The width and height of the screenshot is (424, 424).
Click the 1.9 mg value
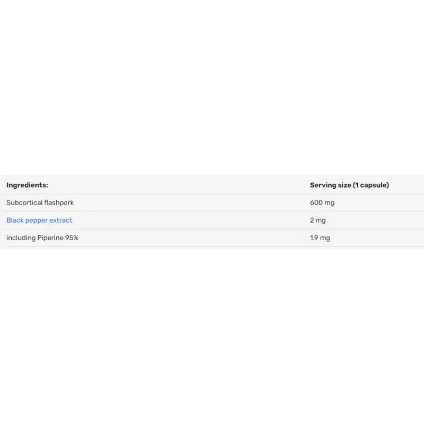320,238
